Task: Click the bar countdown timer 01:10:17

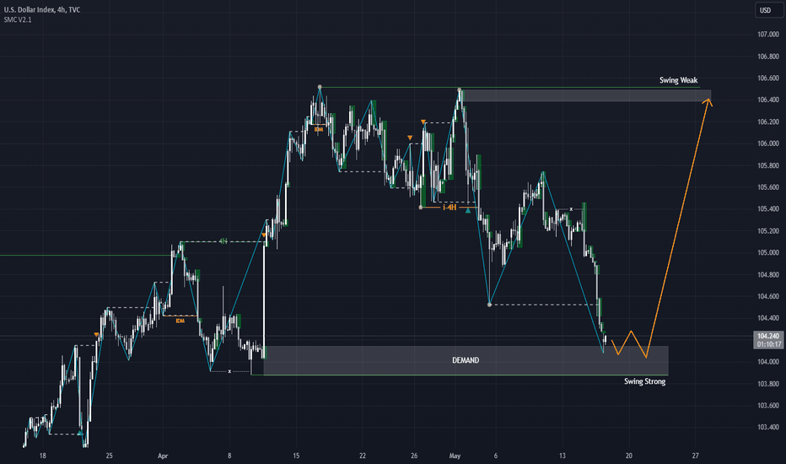Action: [x=768, y=344]
